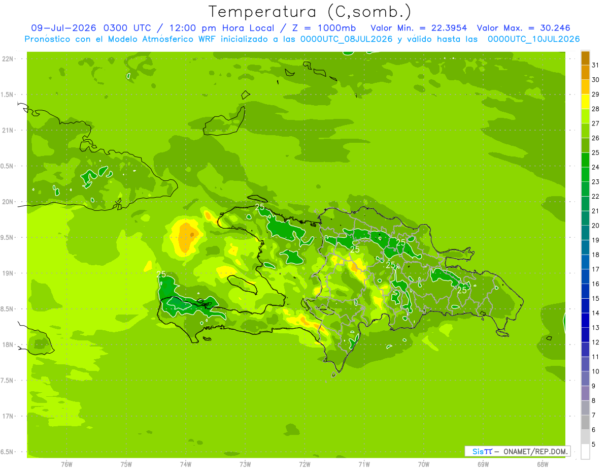This screenshot has height=471, width=609.
Task: Click the "19N" latitude axis label
Action: [x=8, y=273]
